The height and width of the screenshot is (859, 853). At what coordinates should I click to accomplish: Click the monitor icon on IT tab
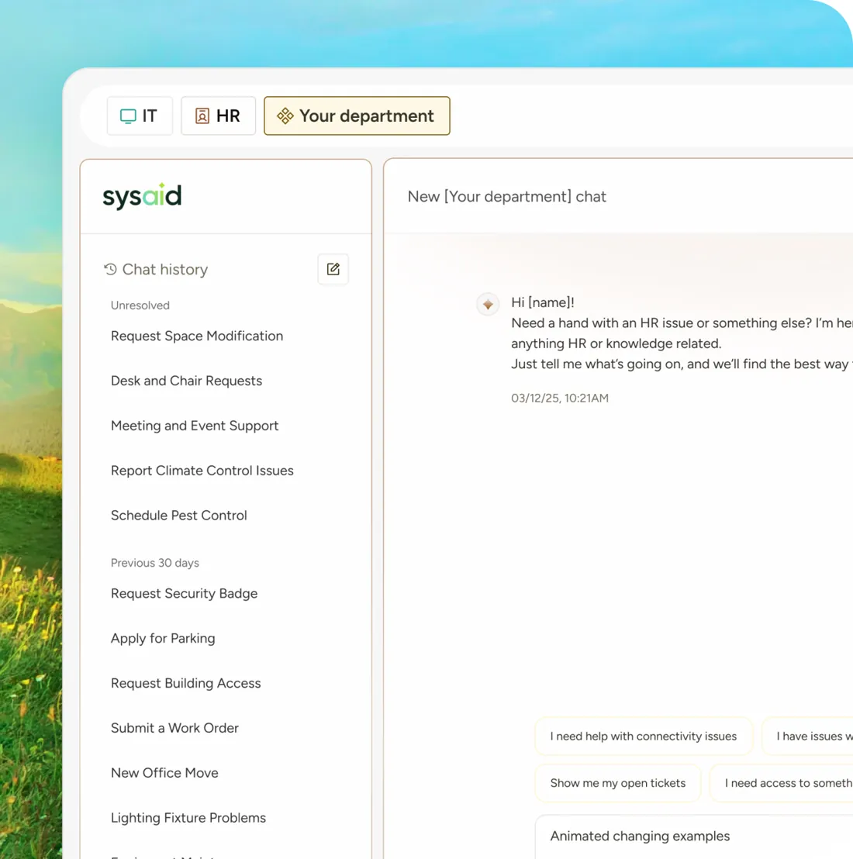pyautogui.click(x=128, y=116)
